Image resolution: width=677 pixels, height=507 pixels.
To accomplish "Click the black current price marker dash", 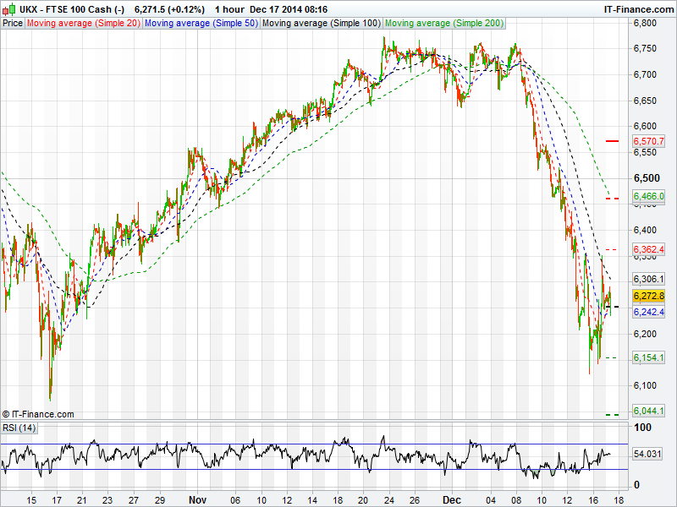I will click(x=614, y=307).
